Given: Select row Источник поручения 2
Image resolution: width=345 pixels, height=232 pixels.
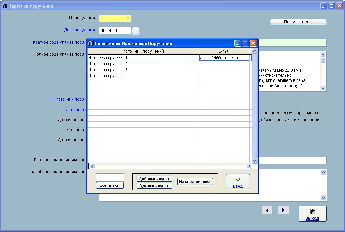Looking at the screenshot, I should point(143,64).
